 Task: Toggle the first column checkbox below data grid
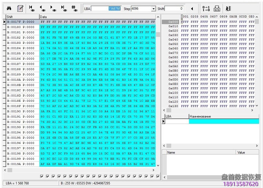[x=42, y=176]
